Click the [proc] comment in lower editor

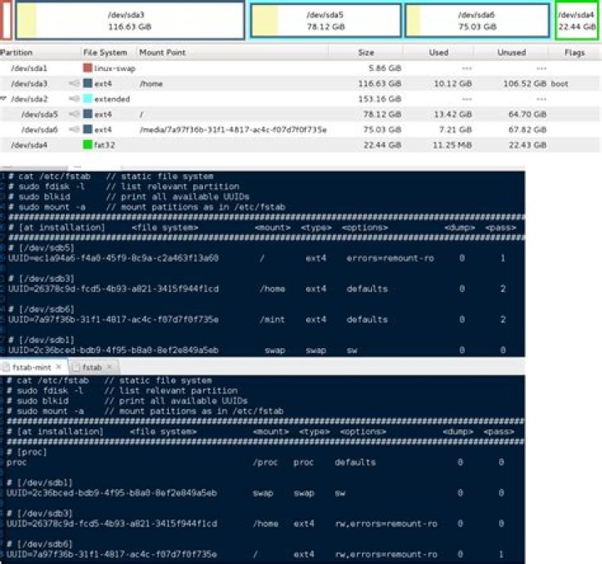27,452
